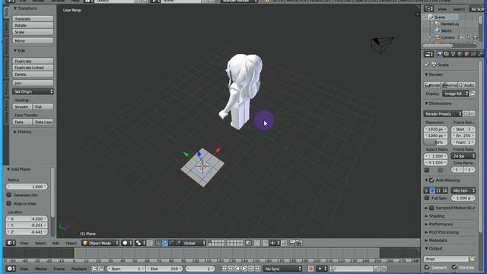The height and width of the screenshot is (274, 487).
Task: Toggle the Anti-Aliasing checkbox
Action: [431, 180]
